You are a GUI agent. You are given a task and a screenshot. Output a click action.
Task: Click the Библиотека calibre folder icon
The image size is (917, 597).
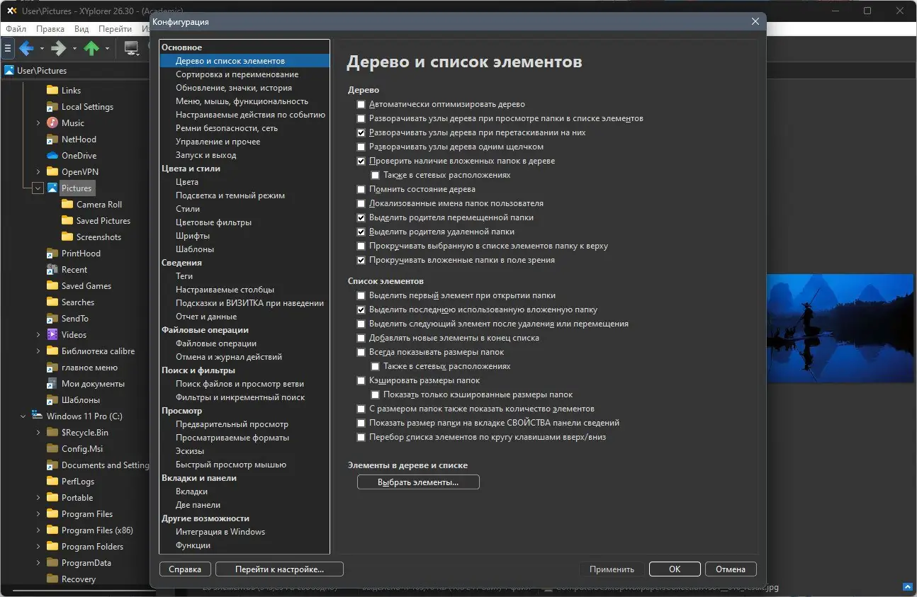click(52, 351)
